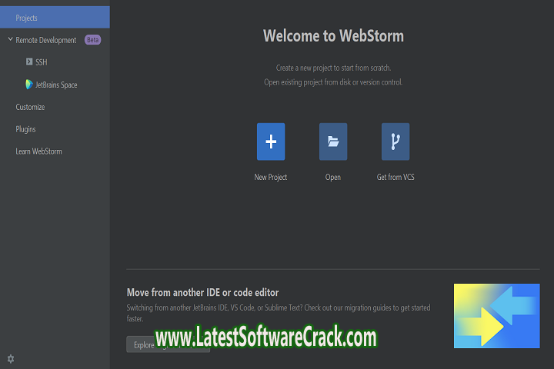The height and width of the screenshot is (369, 554).
Task: Click the SSH terminal icon
Action: tap(29, 61)
